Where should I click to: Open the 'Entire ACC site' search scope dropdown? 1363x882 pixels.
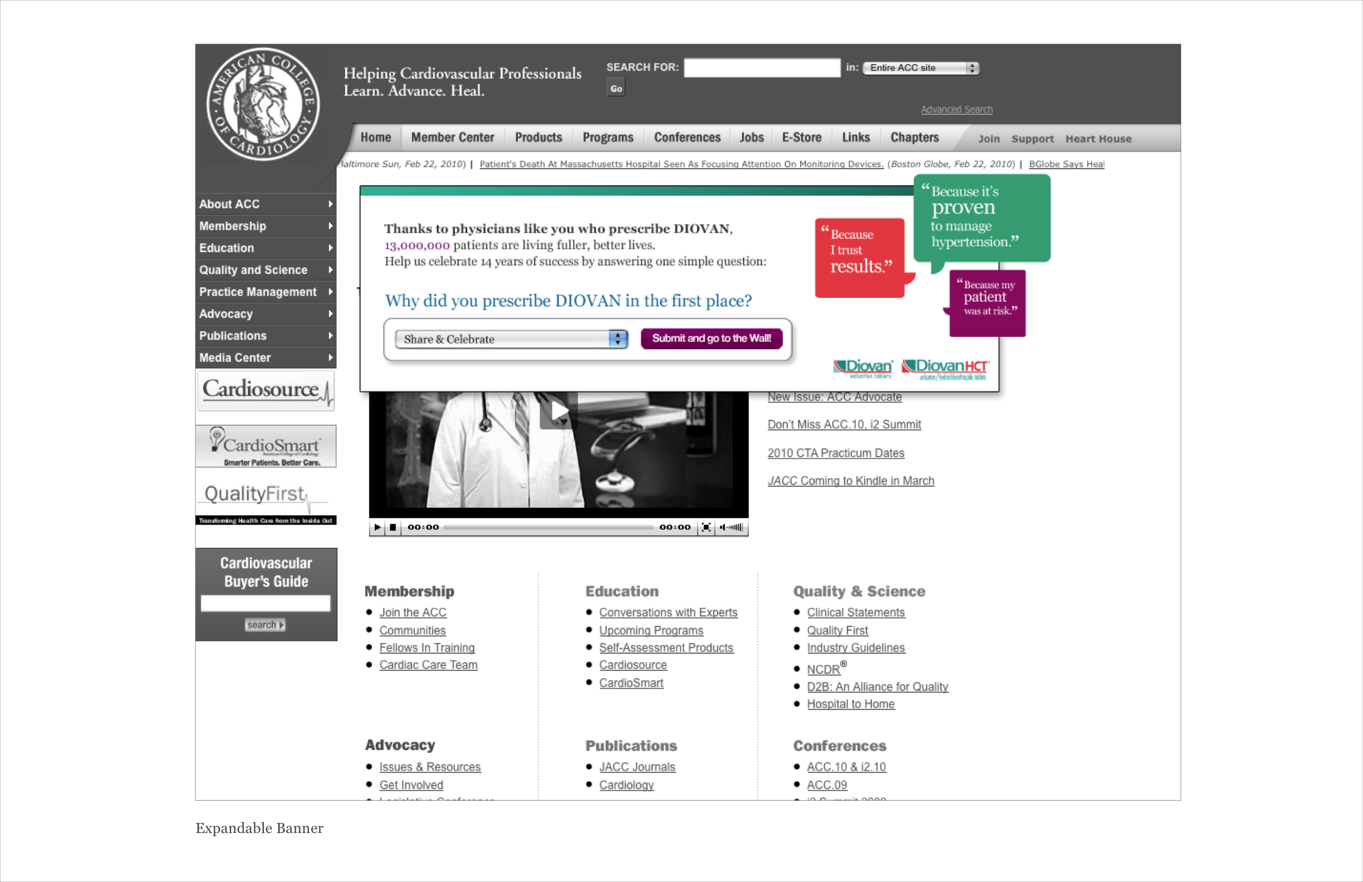[921, 67]
